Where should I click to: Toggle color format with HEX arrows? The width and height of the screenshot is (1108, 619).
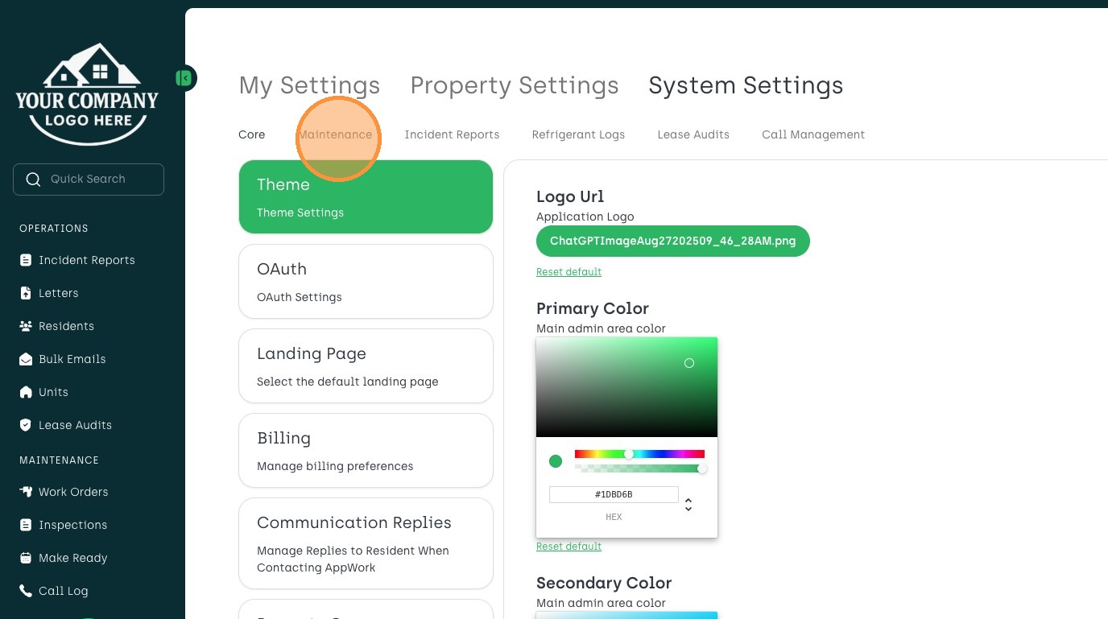tap(688, 505)
